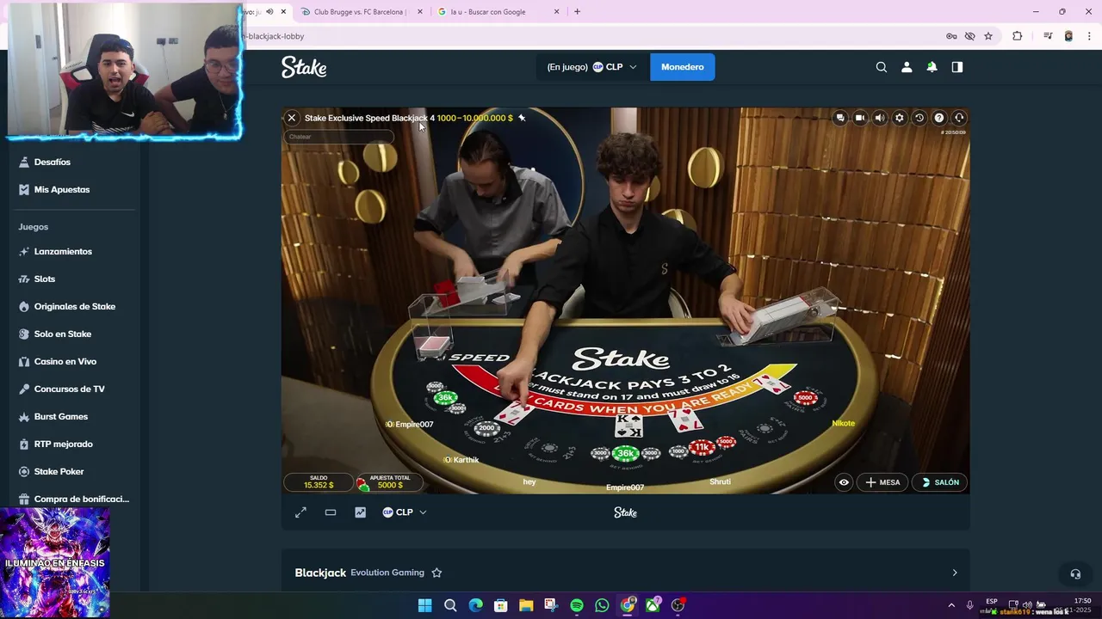Click the Evolution Gaming provider link
Image resolution: width=1102 pixels, height=619 pixels.
tap(387, 573)
